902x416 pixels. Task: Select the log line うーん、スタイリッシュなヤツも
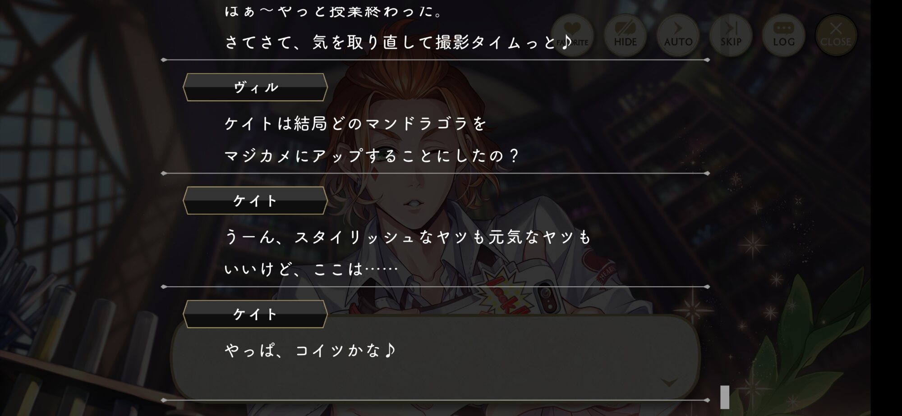[408, 237]
